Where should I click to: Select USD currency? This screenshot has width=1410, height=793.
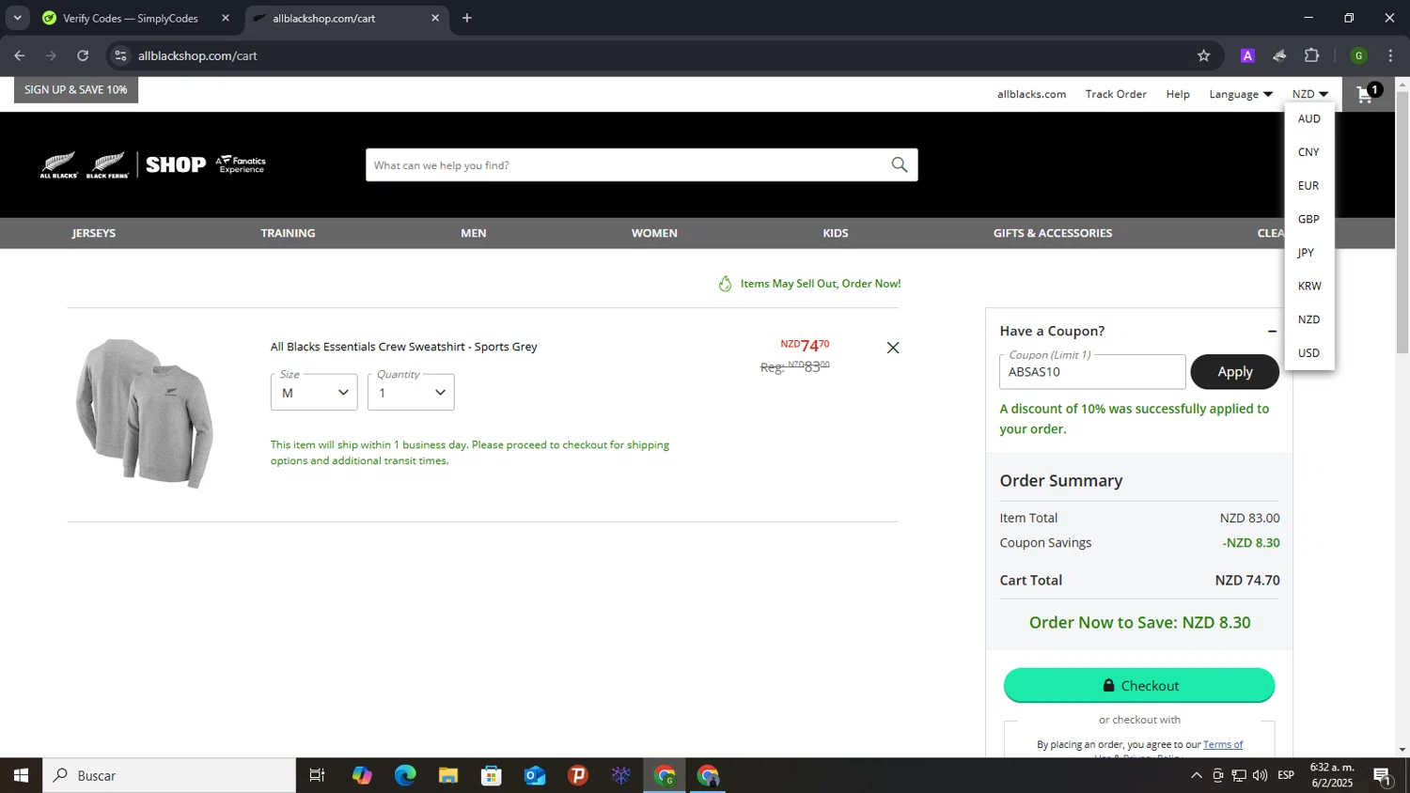click(x=1309, y=353)
